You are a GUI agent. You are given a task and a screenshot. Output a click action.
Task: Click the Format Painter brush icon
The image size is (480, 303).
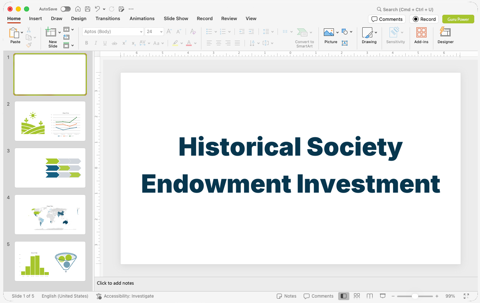point(29,45)
